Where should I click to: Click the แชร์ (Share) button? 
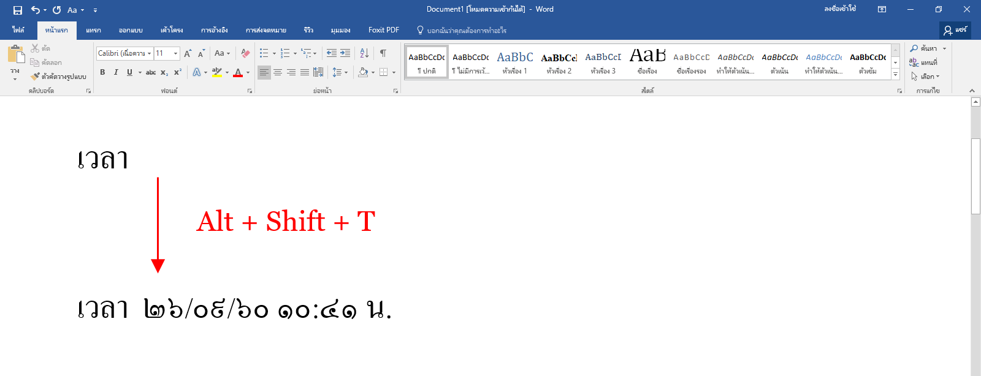click(x=955, y=30)
